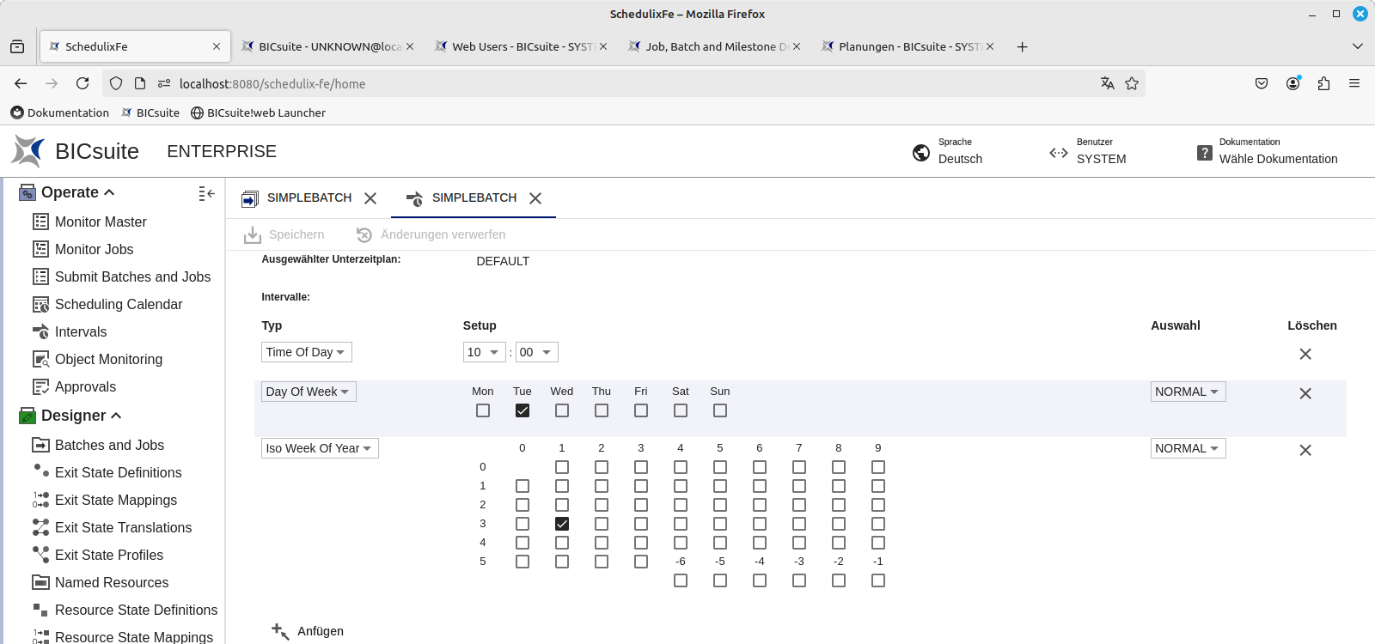Switch to the Web Users browser tab

(x=521, y=46)
